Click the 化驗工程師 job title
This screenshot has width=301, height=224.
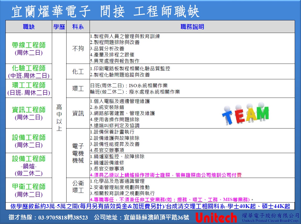(29, 68)
